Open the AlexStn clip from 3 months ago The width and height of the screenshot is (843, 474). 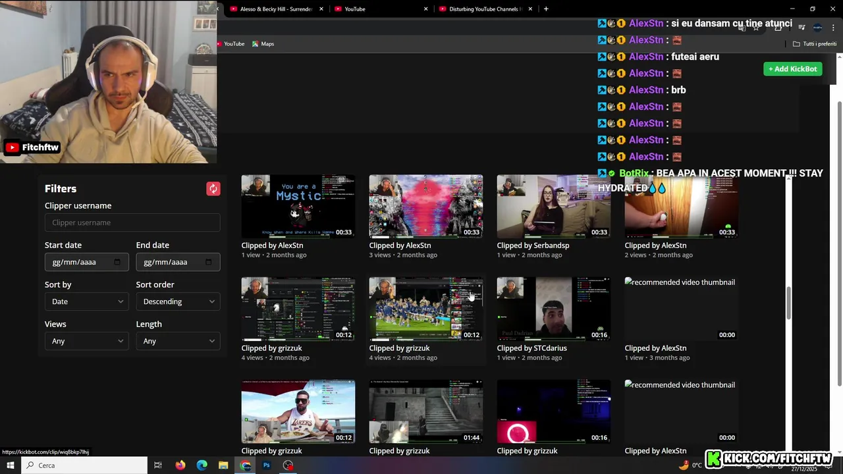coord(682,309)
